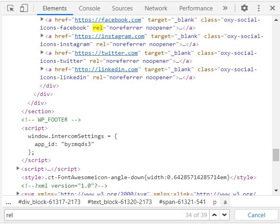Switch to the Console tab
The height and width of the screenshot is (224, 280).
[89, 8]
